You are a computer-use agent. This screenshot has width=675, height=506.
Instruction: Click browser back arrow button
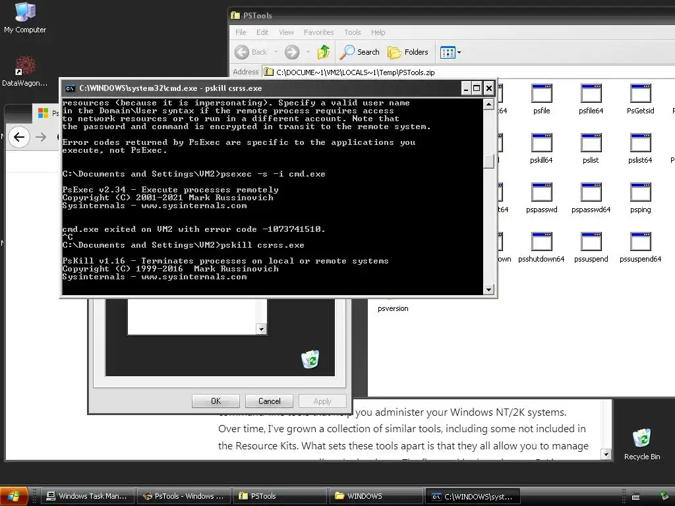point(19,137)
